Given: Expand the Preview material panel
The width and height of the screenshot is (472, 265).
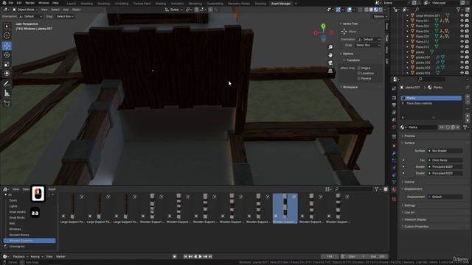Looking at the screenshot, I should coord(409,135).
